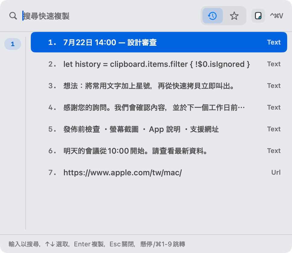The width and height of the screenshot is (292, 253).
Task: Switch to the starred favorites tab
Action: [x=234, y=16]
